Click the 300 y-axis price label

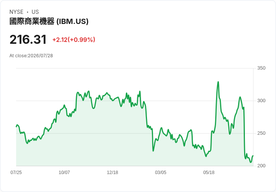coord(261,101)
